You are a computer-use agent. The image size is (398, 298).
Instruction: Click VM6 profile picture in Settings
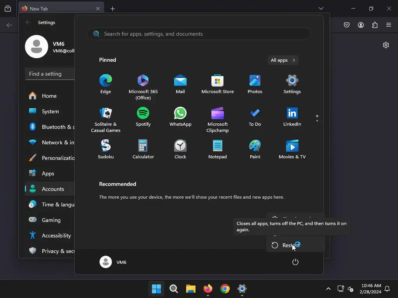pos(37,47)
